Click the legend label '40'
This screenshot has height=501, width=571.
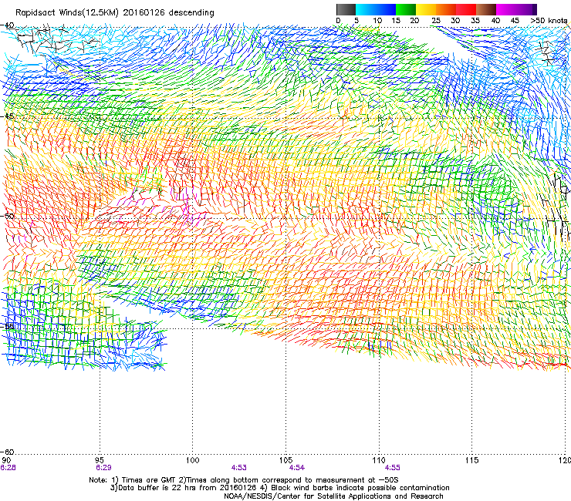[495, 21]
